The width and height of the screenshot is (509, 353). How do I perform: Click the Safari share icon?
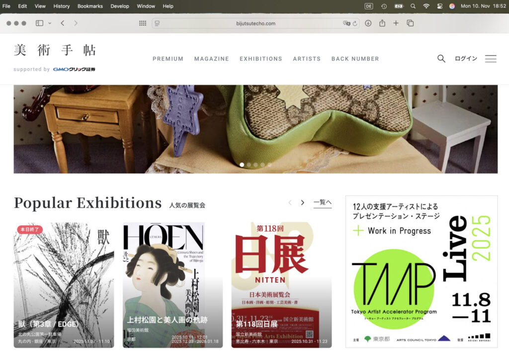[382, 23]
